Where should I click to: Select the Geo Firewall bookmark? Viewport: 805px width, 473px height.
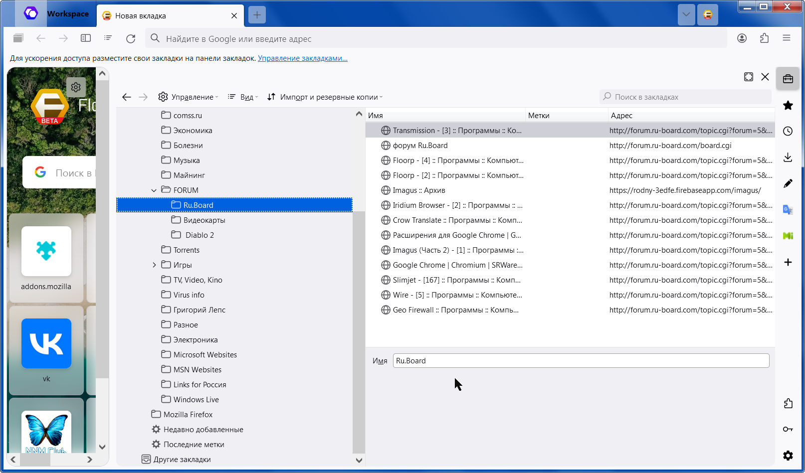[570, 310]
